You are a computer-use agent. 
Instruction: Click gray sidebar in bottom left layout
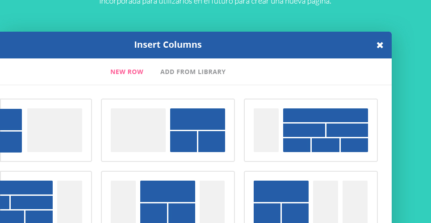70,202
